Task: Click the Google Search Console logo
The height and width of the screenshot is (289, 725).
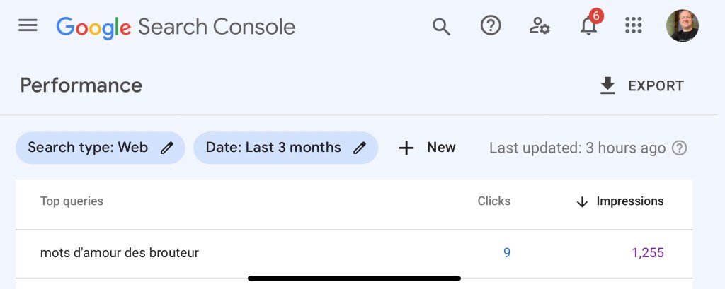Action: pos(176,27)
